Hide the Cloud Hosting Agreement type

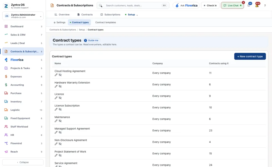click(x=60, y=75)
